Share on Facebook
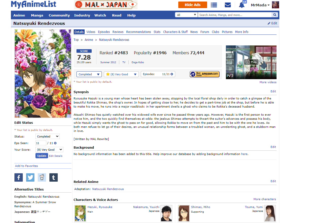This screenshot has width=332, height=223. tap(18, 178)
